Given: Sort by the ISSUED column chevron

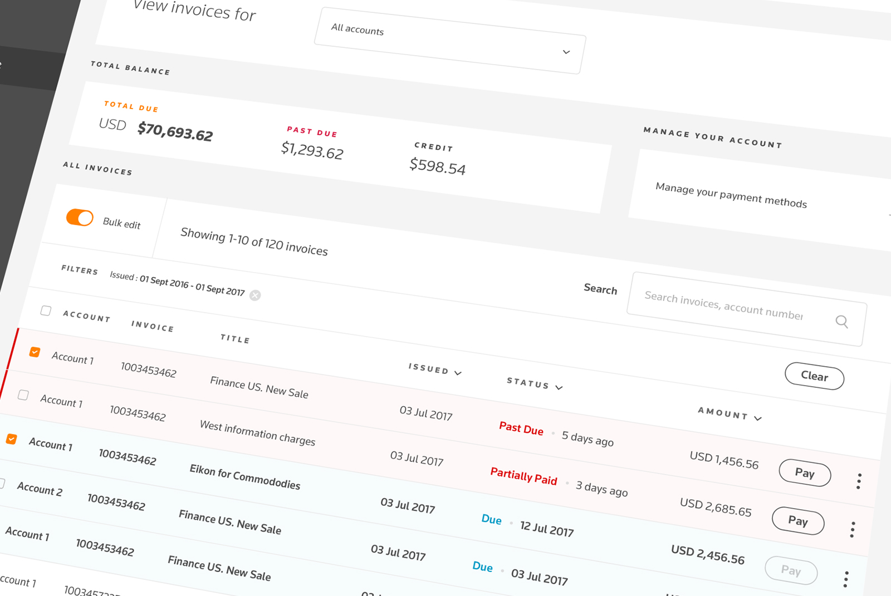Looking at the screenshot, I should pos(458,373).
